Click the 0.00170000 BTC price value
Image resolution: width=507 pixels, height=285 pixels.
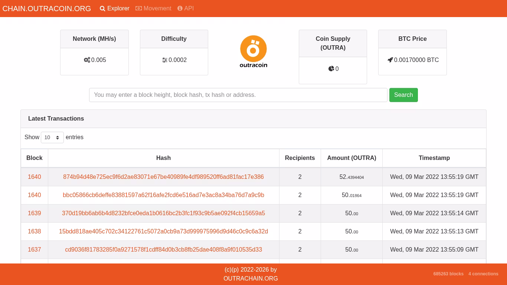(x=416, y=60)
